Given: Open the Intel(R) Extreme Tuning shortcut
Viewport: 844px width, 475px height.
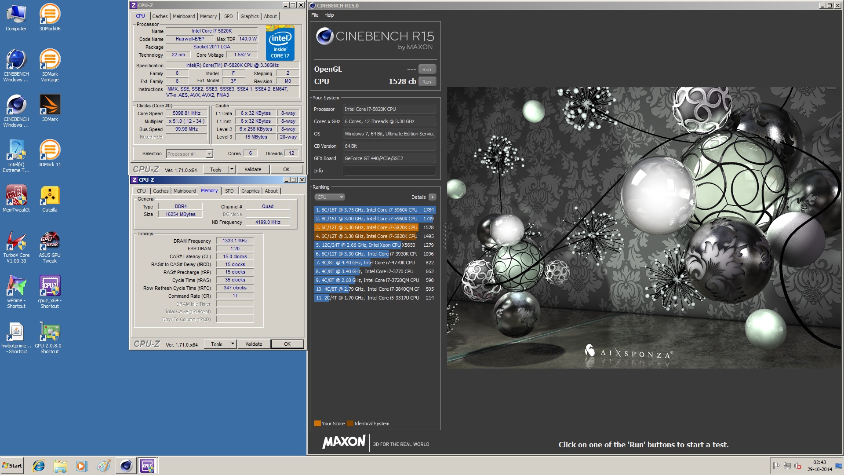Looking at the screenshot, I should click(16, 156).
